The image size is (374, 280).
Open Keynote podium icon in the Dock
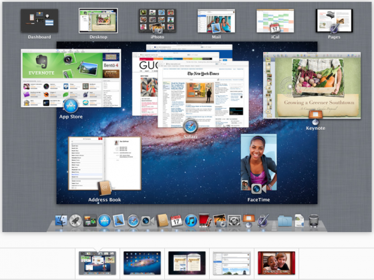pos(248,221)
